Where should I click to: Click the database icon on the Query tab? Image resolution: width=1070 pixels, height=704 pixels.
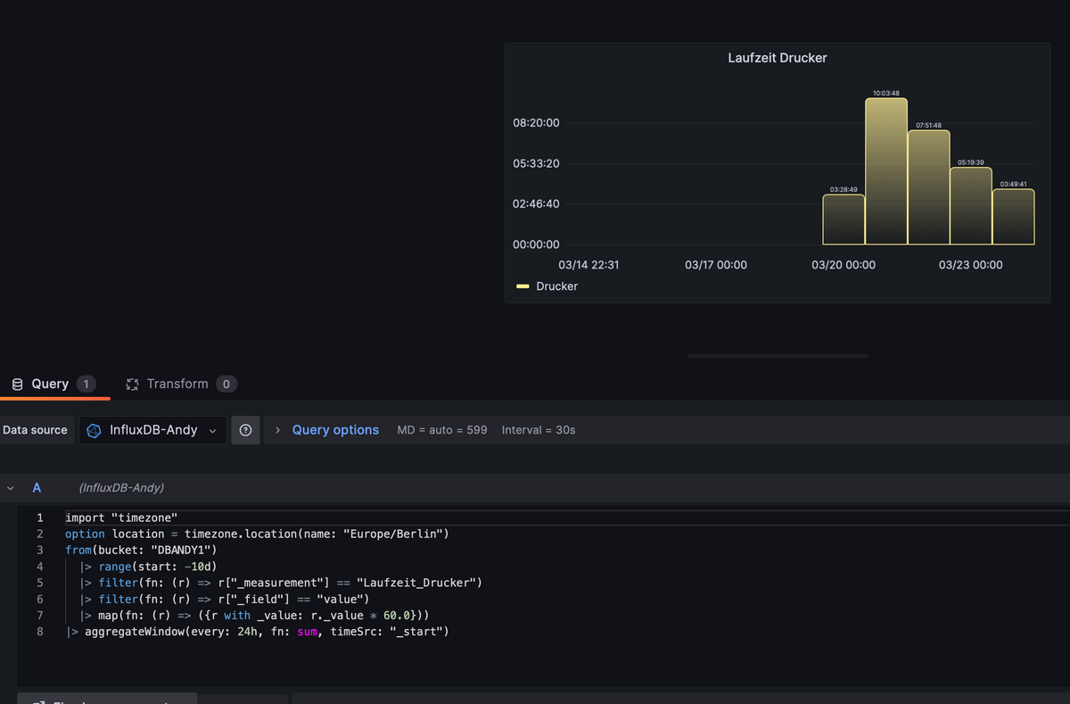point(17,384)
